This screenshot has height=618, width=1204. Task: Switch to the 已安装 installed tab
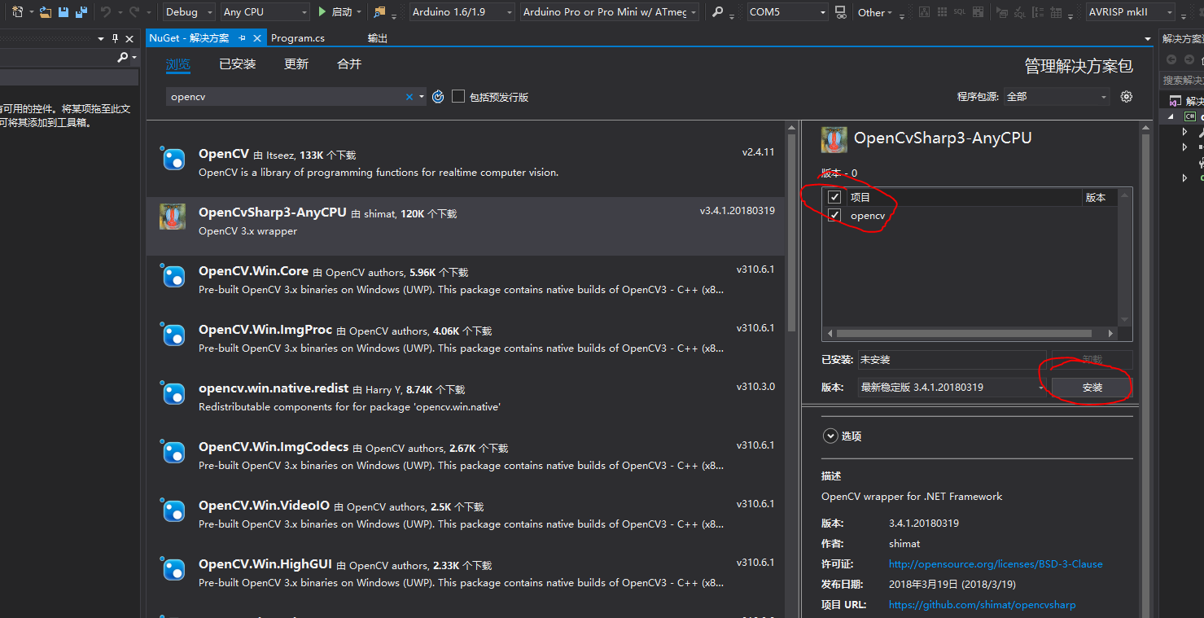(237, 64)
